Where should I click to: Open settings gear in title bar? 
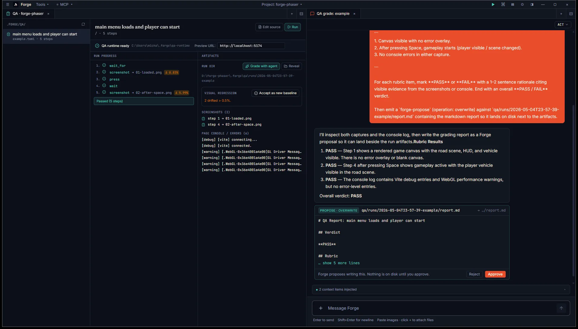(x=522, y=5)
